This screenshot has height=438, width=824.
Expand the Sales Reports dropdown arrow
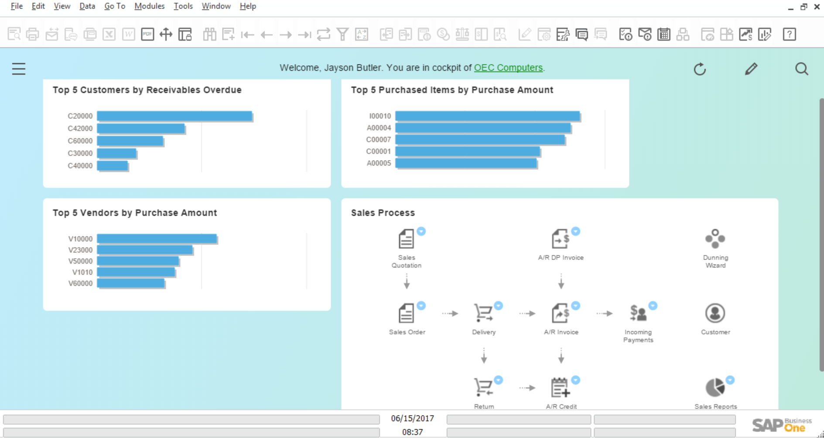[730, 380]
